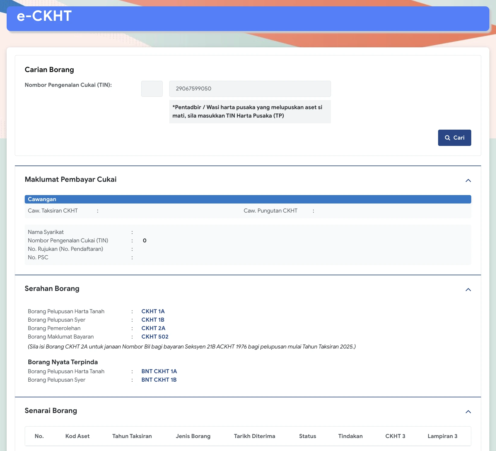Open the BNT CKHT 1A form
This screenshot has height=451, width=496.
[x=159, y=371]
